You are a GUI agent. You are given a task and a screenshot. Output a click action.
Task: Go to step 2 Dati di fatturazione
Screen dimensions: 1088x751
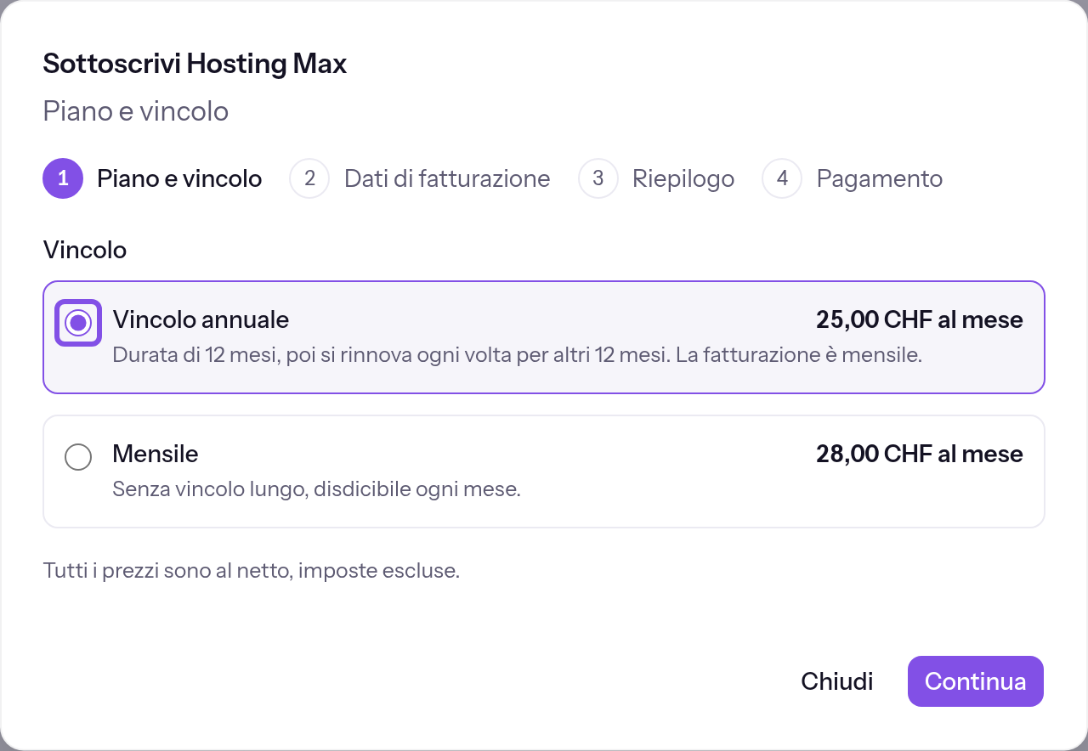[x=420, y=178]
